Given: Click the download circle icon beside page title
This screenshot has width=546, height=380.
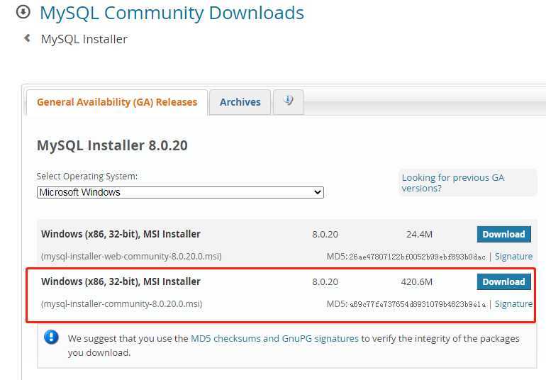Looking at the screenshot, I should [23, 12].
